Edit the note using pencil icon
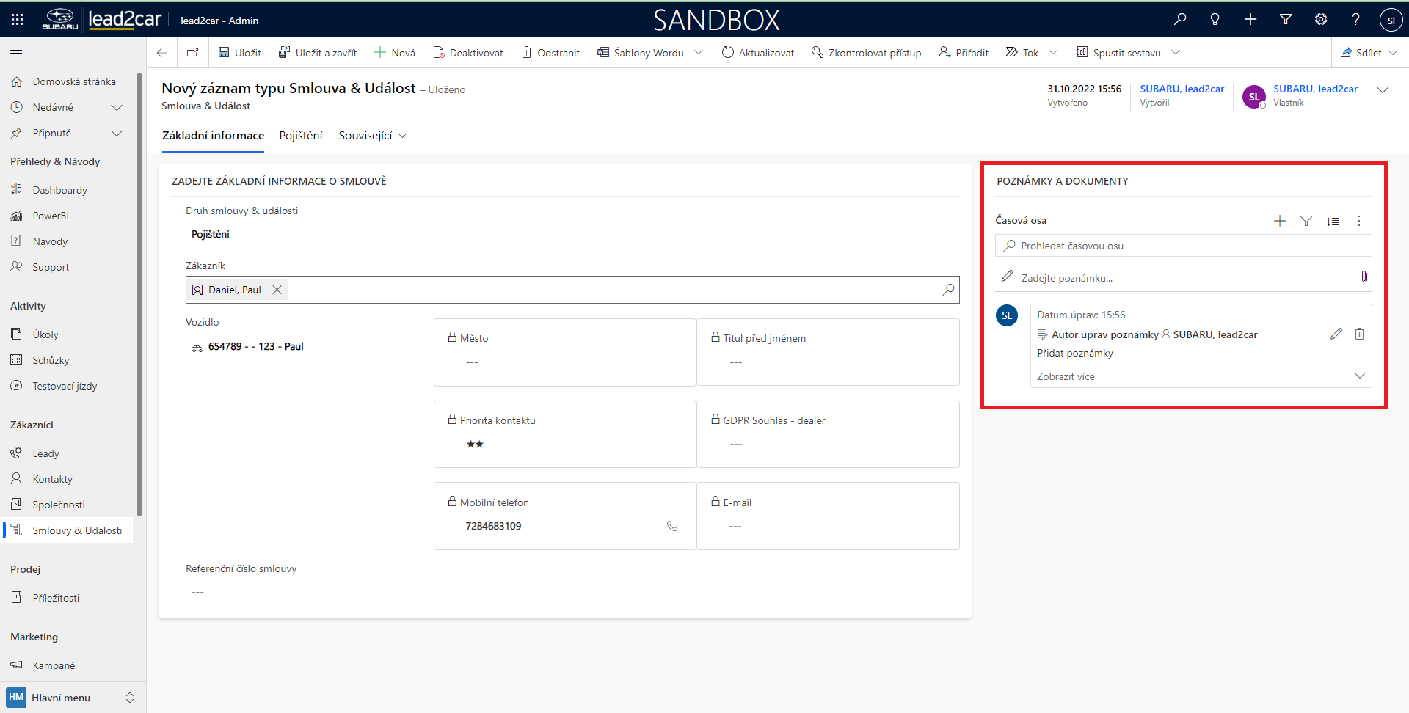1409x713 pixels. pyautogui.click(x=1336, y=334)
